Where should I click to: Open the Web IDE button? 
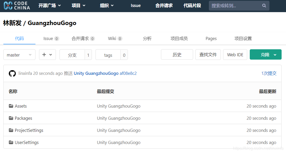click(235, 55)
